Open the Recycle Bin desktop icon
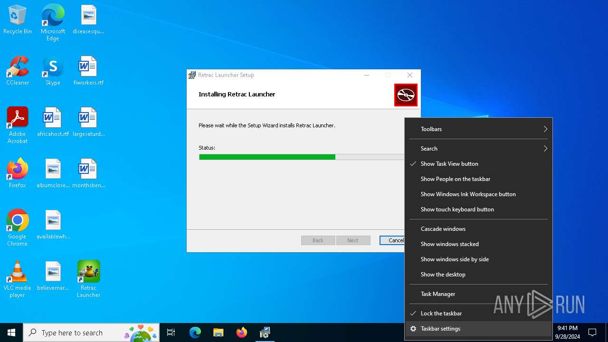The width and height of the screenshot is (608, 342). 18,19
